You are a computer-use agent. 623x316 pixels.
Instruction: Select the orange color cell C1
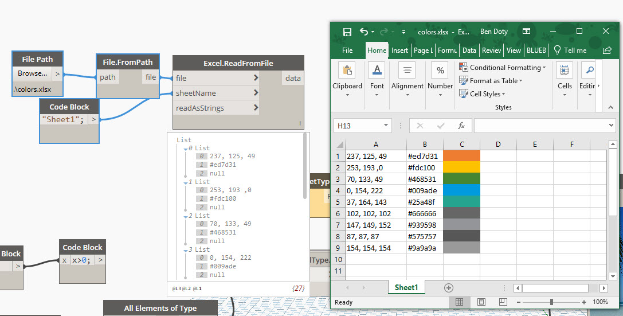(461, 156)
